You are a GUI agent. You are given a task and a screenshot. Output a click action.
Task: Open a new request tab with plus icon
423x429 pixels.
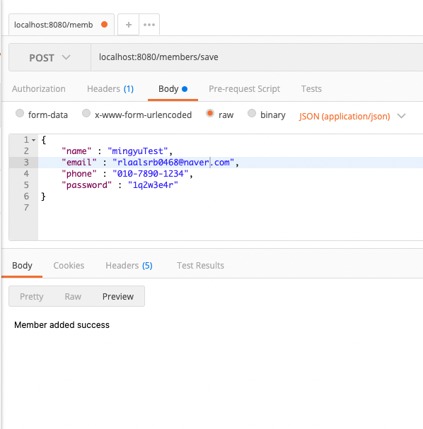pos(129,25)
